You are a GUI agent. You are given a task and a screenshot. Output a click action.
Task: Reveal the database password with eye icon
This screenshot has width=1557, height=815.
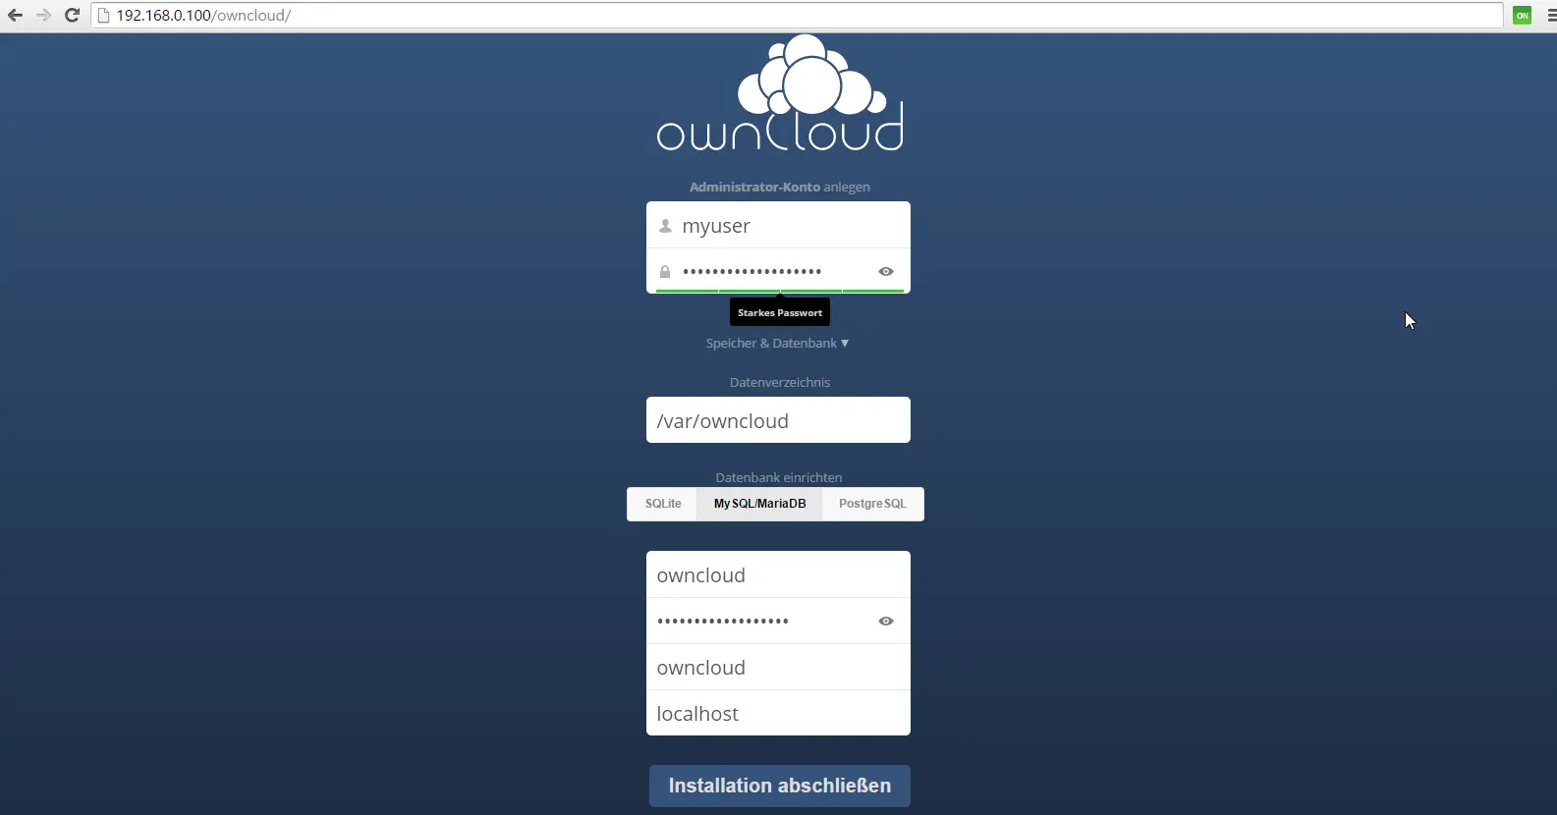coord(886,622)
